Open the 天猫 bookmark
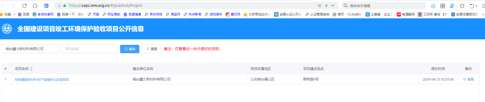 click(x=94, y=14)
